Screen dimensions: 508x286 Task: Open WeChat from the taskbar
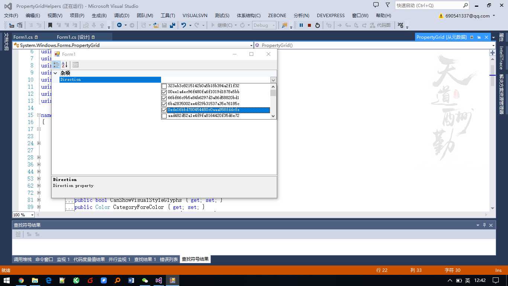[145, 280]
